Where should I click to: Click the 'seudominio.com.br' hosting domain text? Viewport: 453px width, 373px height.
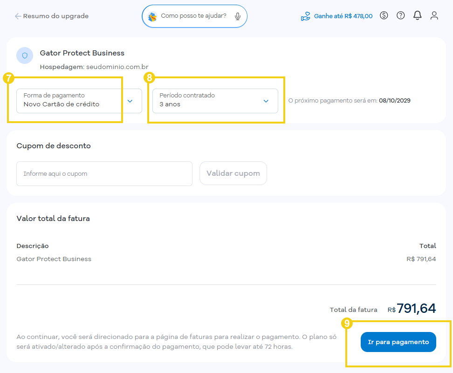tap(117, 67)
